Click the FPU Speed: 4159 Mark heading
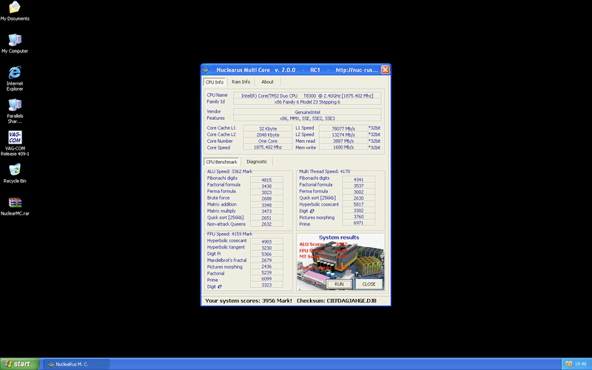592x370 pixels. point(229,234)
